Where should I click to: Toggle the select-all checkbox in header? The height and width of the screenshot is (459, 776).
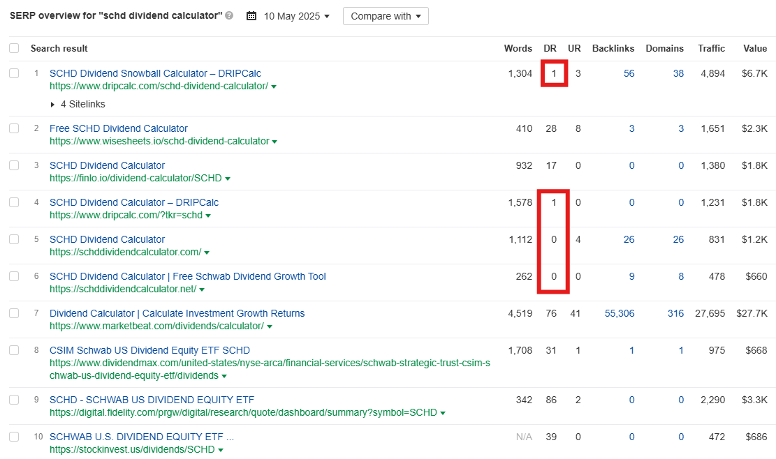(x=14, y=48)
